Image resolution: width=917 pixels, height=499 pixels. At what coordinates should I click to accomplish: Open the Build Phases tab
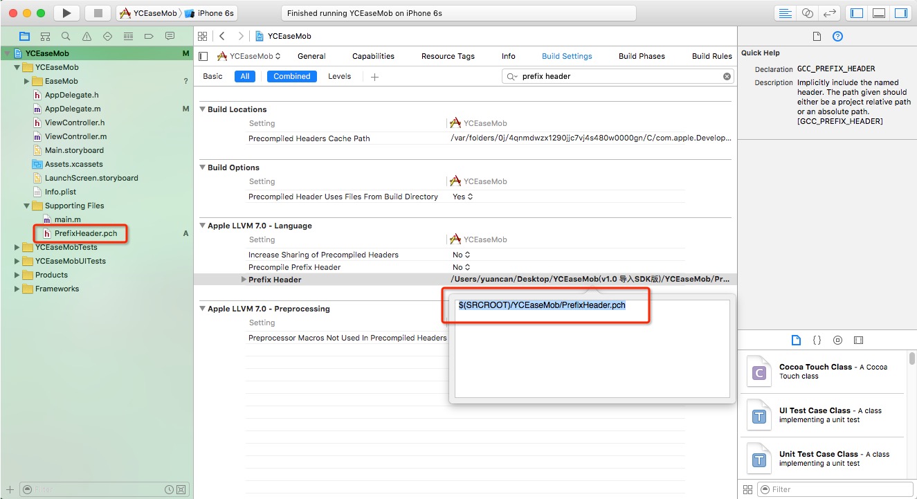click(642, 56)
